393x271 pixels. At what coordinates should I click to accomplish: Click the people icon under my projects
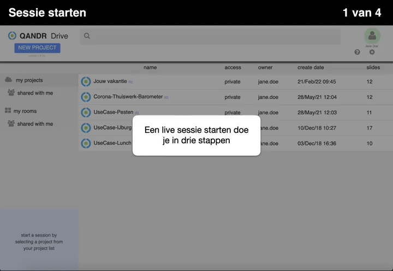click(11, 92)
